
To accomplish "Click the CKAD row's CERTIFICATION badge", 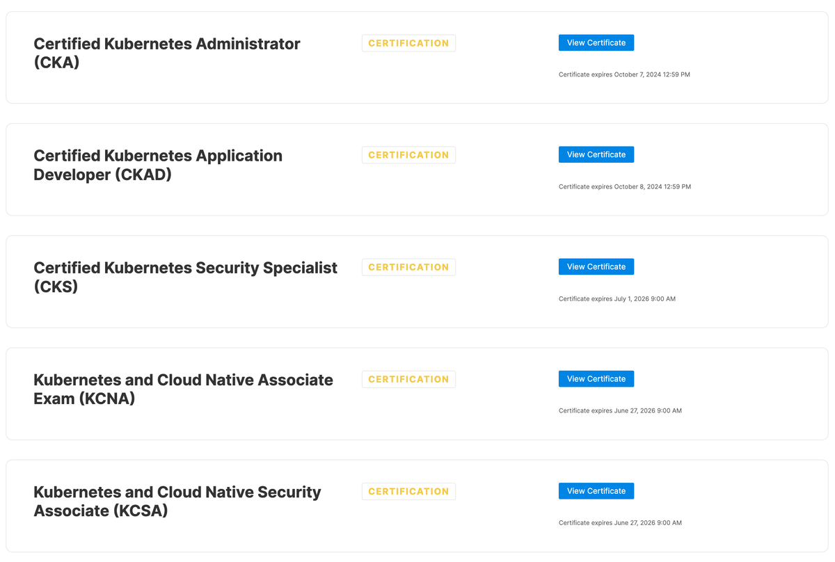I will click(408, 155).
